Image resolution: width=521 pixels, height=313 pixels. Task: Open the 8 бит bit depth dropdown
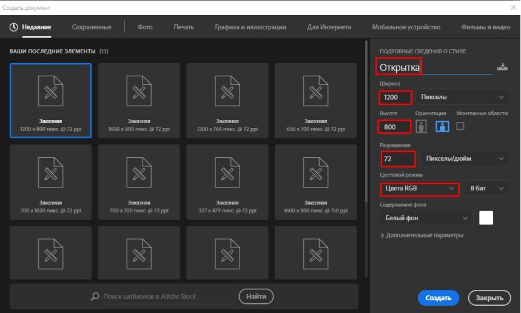[x=486, y=189]
